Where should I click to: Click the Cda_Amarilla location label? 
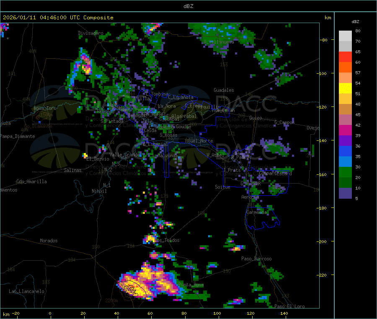coord(31,182)
